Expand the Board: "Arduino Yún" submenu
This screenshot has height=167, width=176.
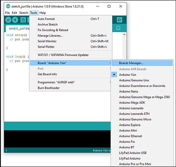click(70, 63)
